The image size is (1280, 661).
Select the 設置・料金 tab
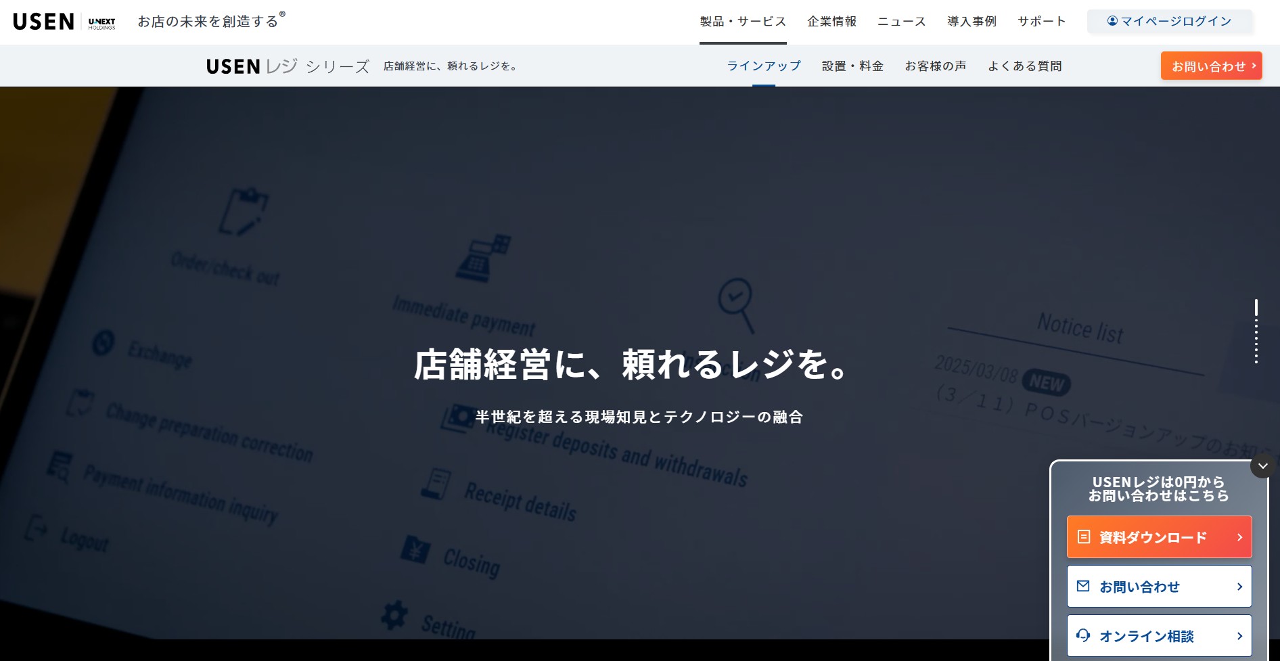(x=852, y=66)
